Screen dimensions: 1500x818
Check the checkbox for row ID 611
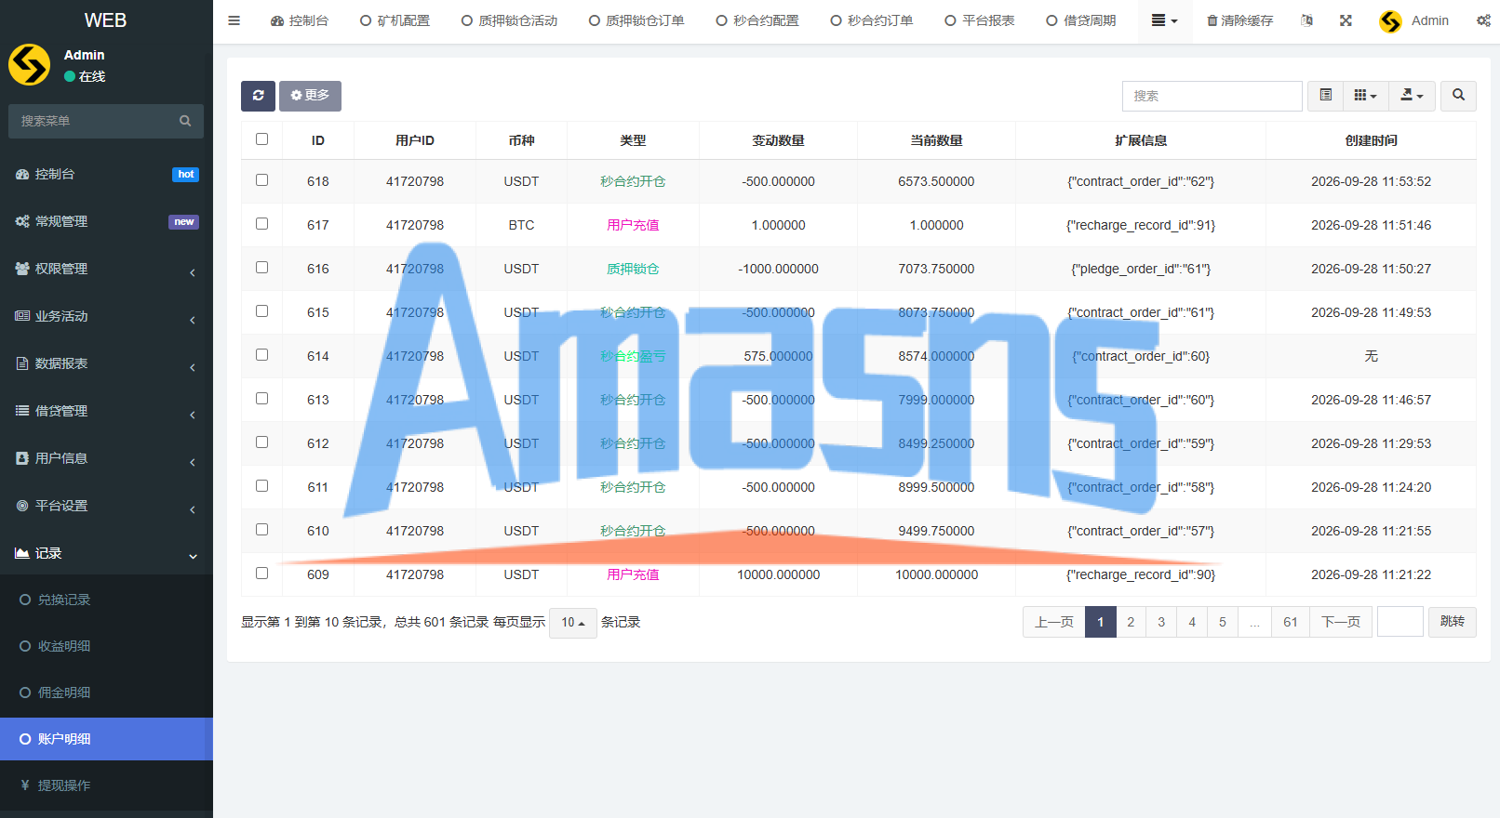(x=261, y=486)
